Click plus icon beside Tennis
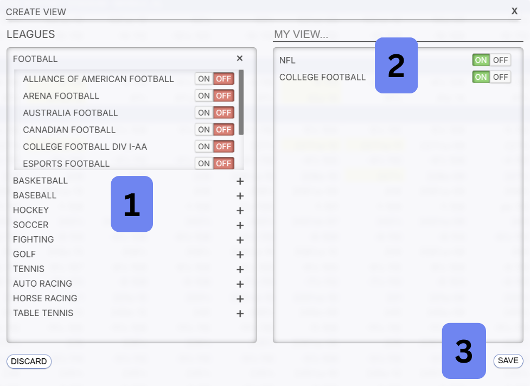530x386 pixels. [x=240, y=269]
